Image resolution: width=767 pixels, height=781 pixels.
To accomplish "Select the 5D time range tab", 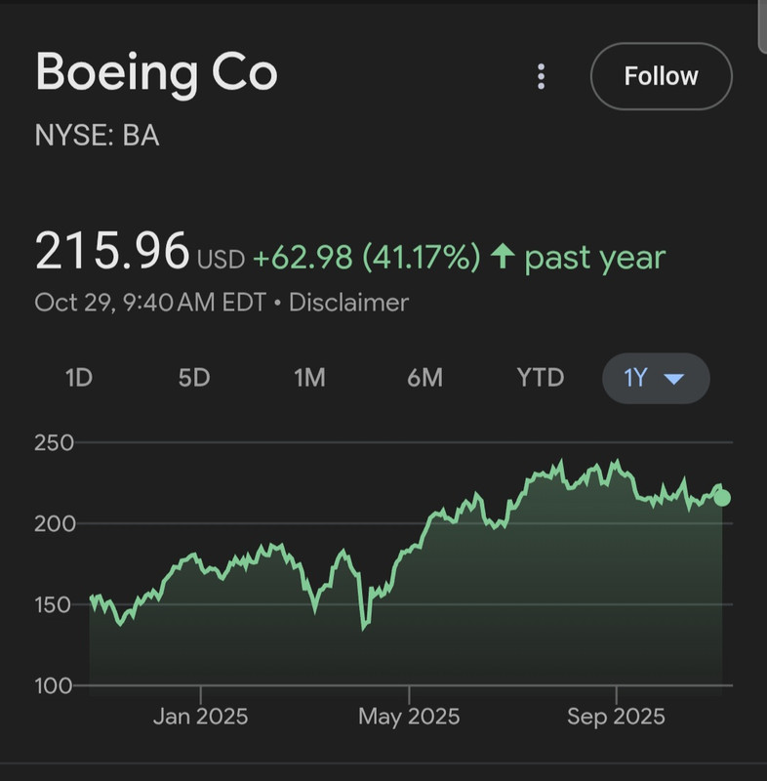I will 194,378.
